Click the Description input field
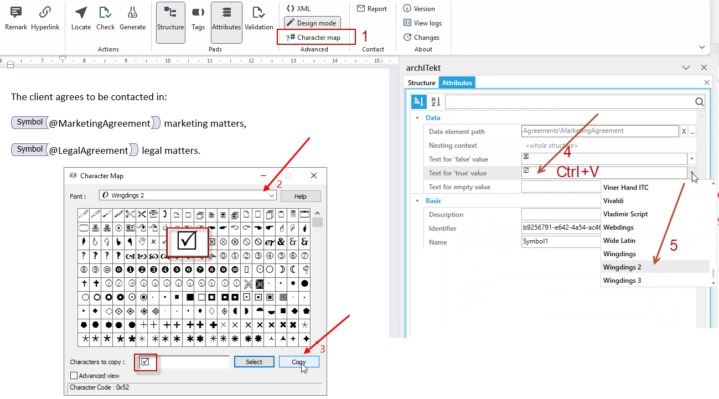 click(561, 215)
